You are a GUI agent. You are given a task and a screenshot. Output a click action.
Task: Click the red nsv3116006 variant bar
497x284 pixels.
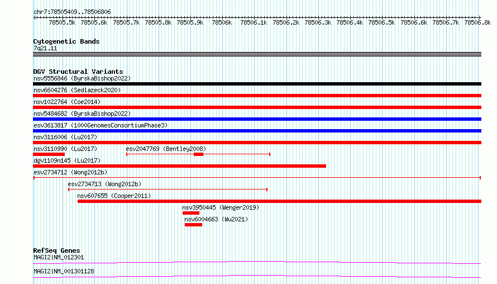(x=257, y=143)
